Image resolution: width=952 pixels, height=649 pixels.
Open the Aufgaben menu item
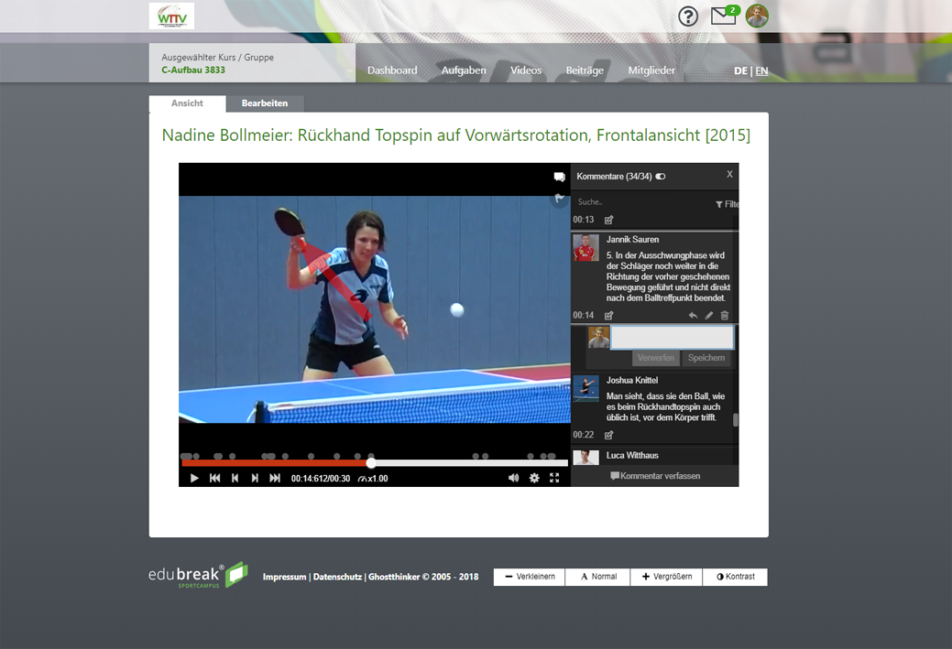(464, 70)
